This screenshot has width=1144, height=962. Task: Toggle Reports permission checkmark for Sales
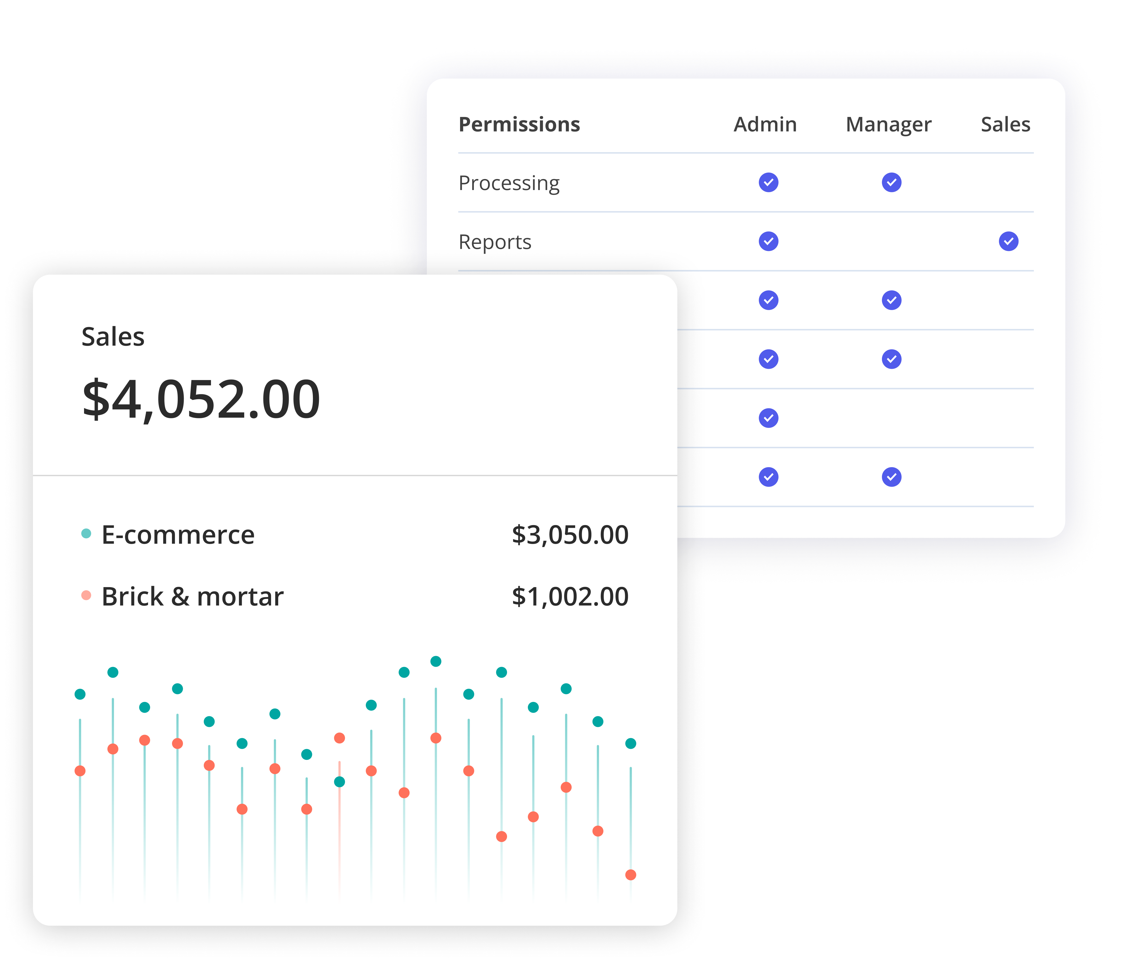pyautogui.click(x=1008, y=241)
